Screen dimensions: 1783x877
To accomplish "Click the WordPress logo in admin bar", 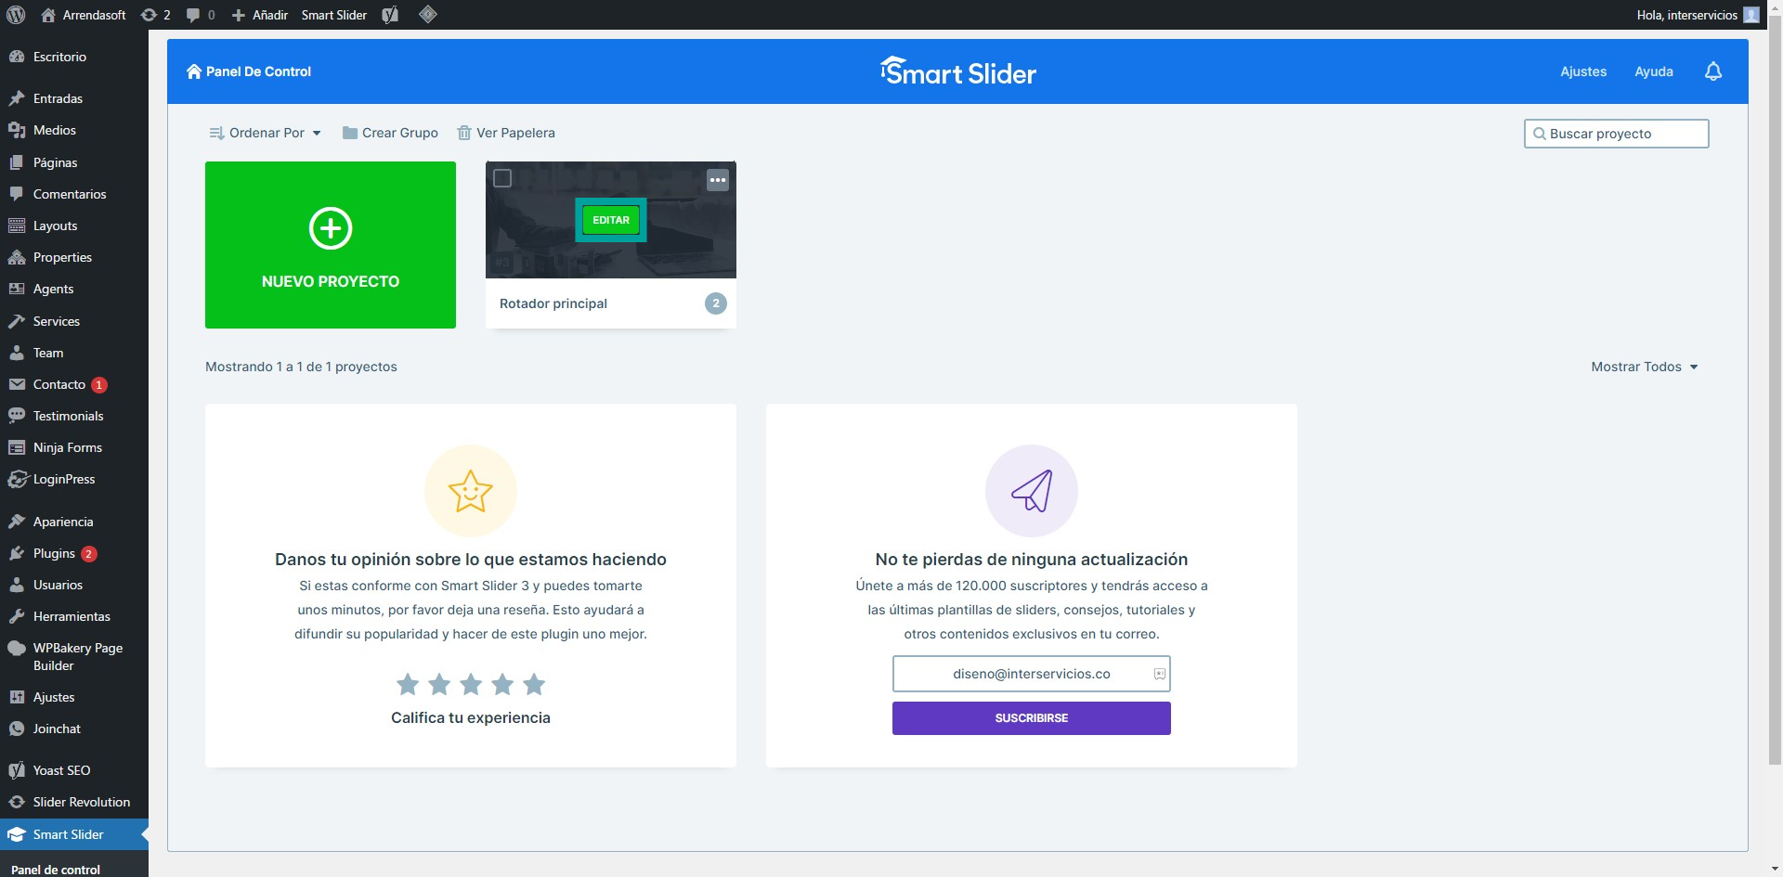I will point(16,15).
